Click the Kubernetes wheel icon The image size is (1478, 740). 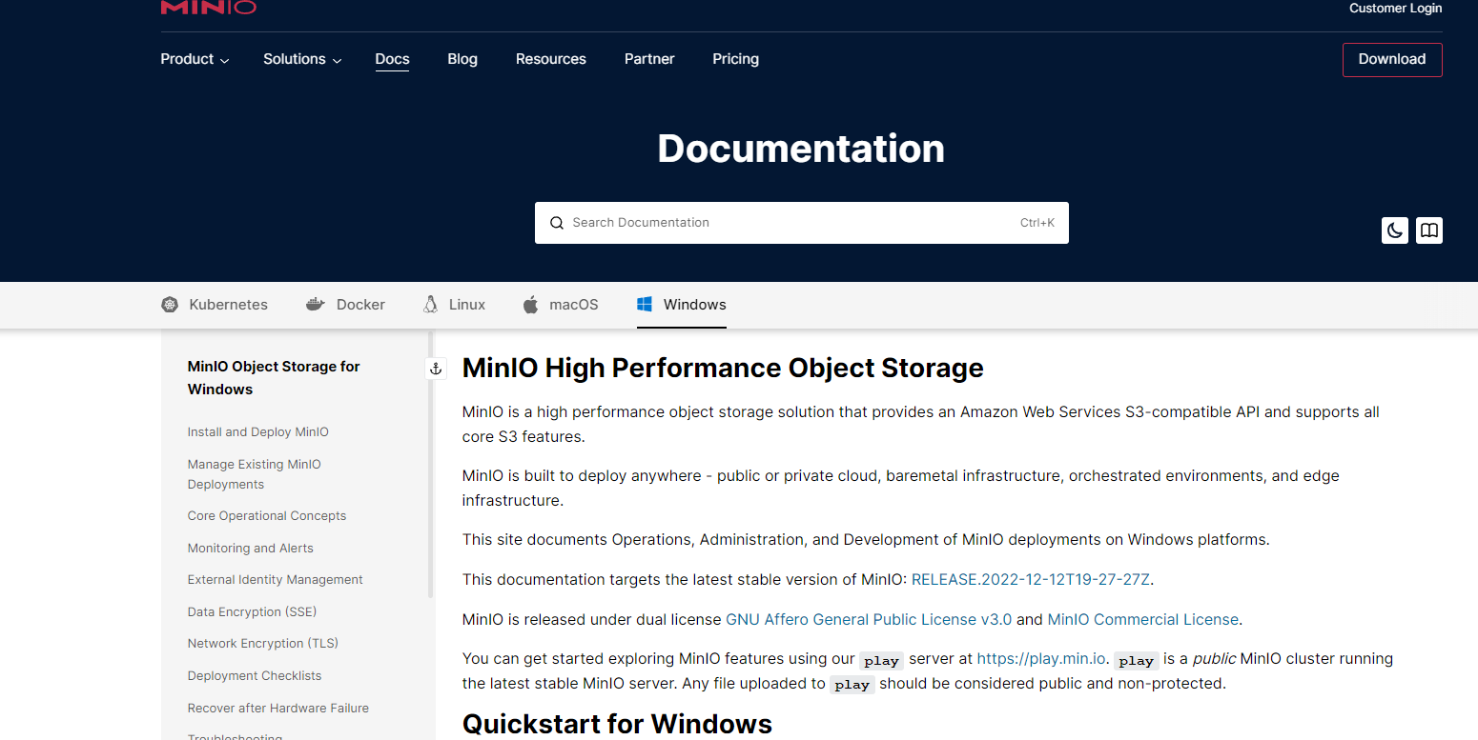pos(170,305)
